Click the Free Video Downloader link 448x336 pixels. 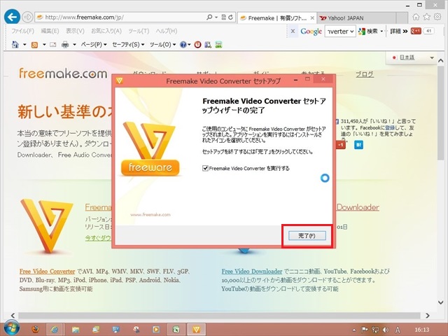(x=251, y=271)
